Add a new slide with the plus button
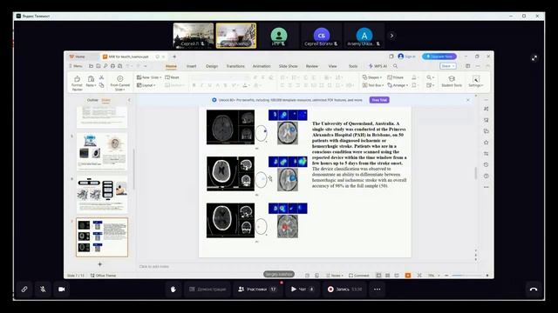 (x=100, y=264)
